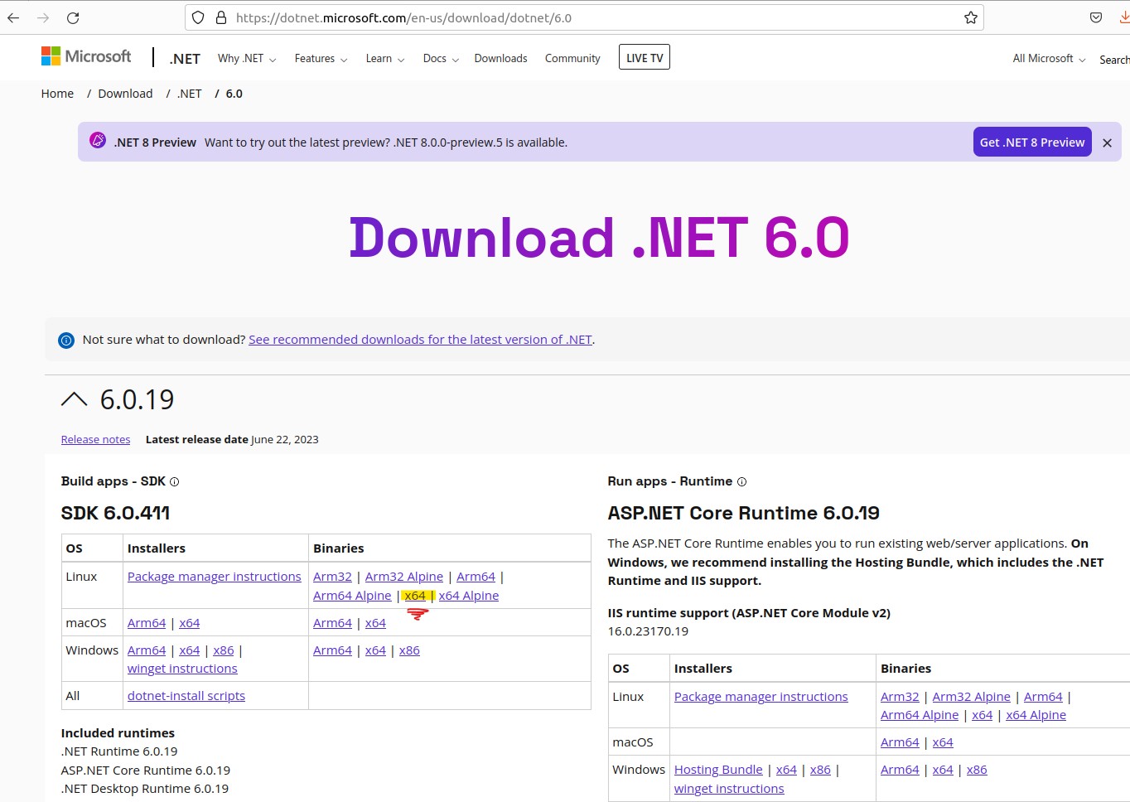Go to Home breadcrumb
Viewport: 1130px width, 802px height.
57,94
